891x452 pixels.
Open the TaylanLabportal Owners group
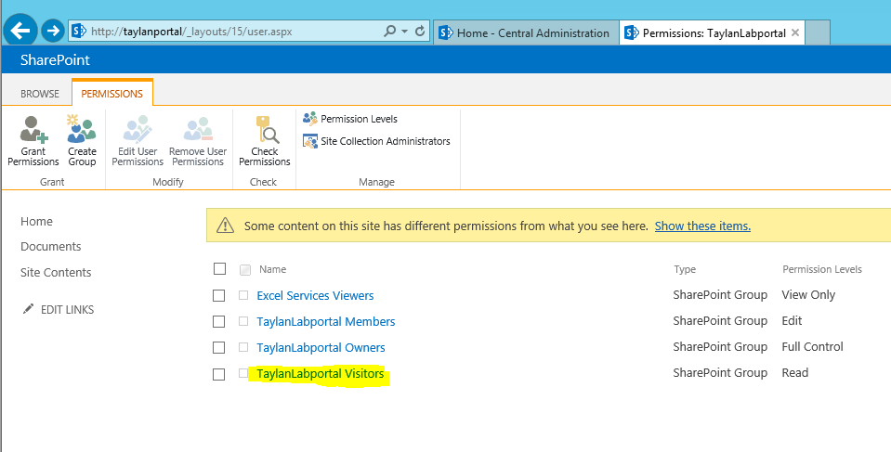pos(321,347)
